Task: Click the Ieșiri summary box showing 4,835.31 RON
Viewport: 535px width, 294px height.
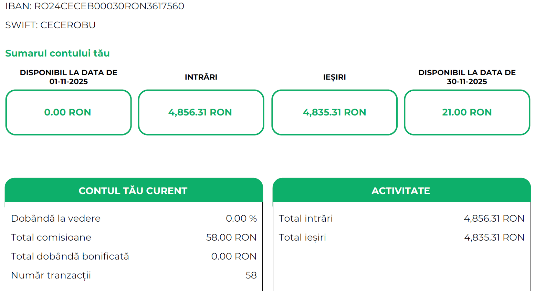Action: coord(334,112)
